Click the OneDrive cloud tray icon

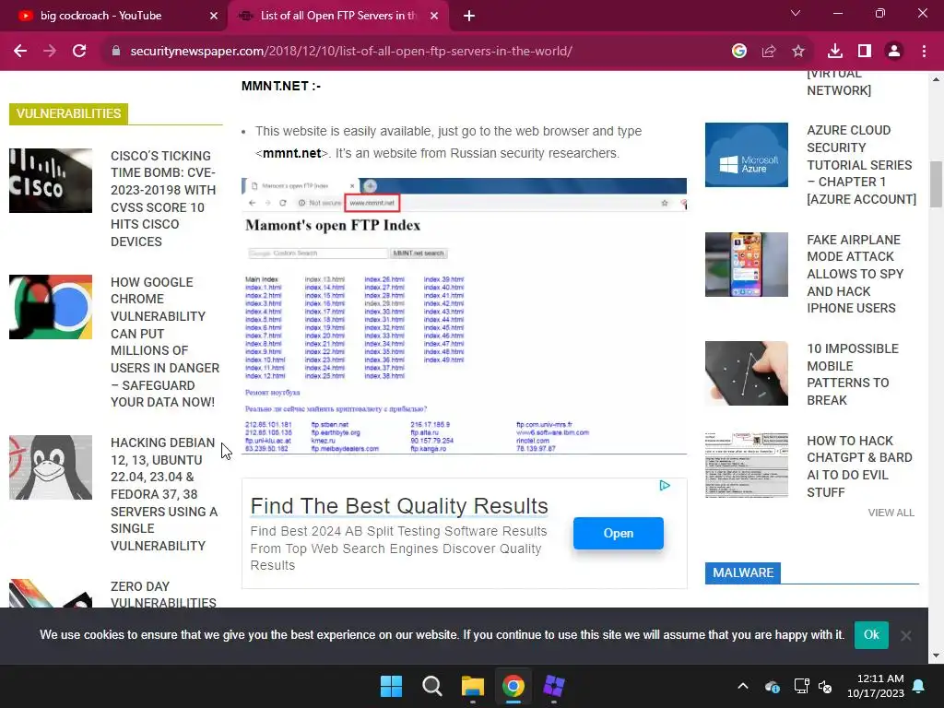(773, 686)
